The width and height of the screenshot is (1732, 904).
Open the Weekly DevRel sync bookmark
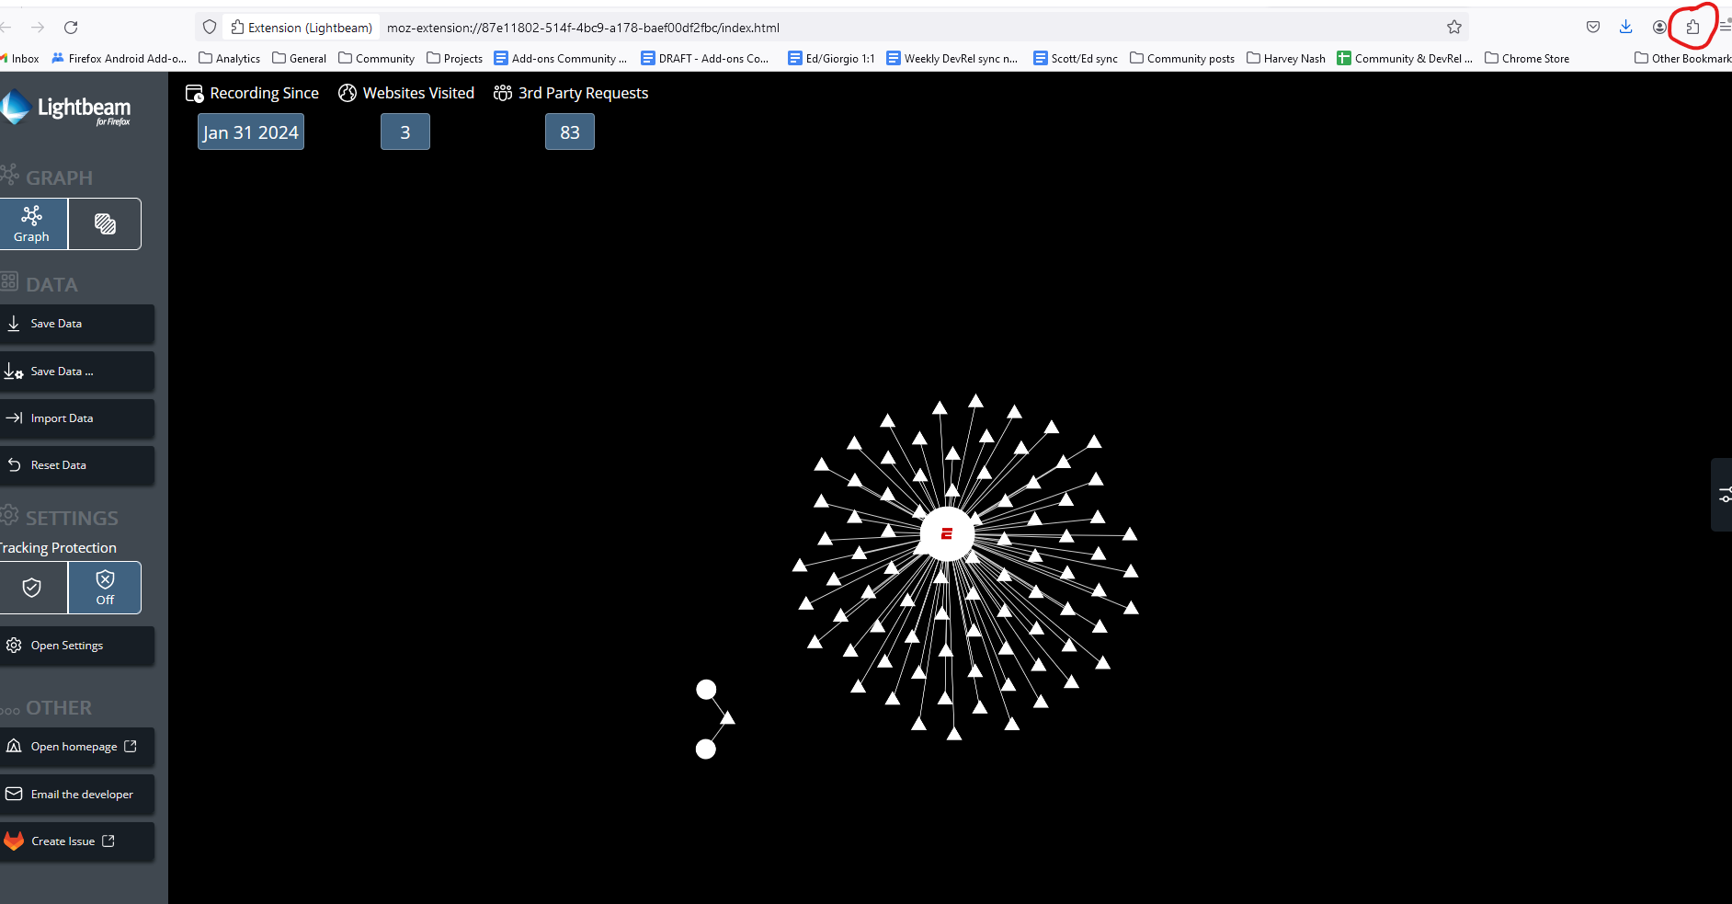pos(951,58)
